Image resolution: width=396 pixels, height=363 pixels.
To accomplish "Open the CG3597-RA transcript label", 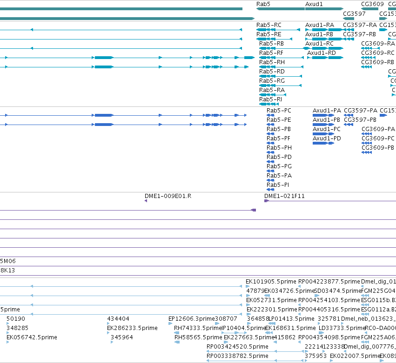I will coord(360,25).
